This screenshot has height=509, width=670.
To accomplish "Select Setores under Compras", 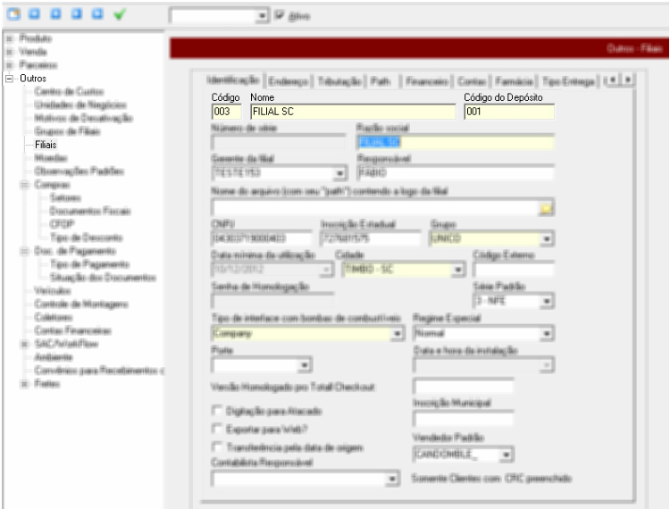I will tap(65, 197).
